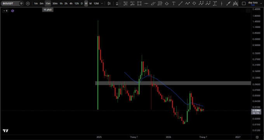The image size is (264, 140).
Task: Select the price range measure tool
Action: [x=215, y=3]
